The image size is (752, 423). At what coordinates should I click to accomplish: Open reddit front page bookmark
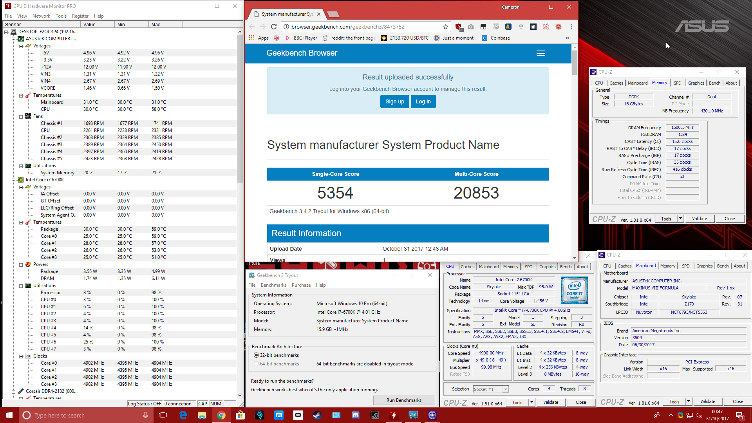tap(349, 38)
